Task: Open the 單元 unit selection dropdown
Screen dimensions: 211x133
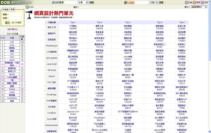Action: coord(199,7)
